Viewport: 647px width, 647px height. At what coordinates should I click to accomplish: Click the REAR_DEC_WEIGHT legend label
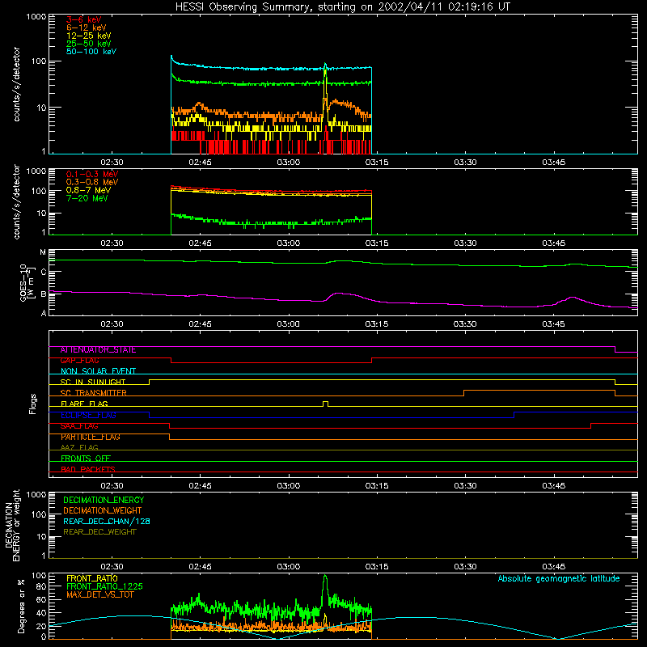[x=99, y=532]
